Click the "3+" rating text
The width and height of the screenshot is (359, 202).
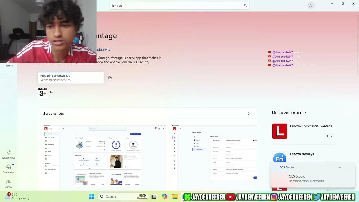tap(51, 92)
